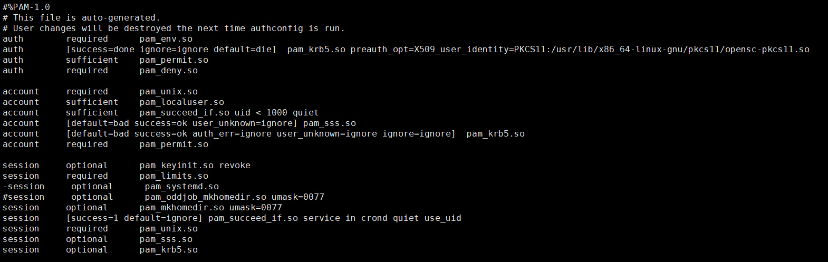Screen dimensions: 828x262
Task: Click pam_env.so in first auth line
Action: tap(166, 39)
